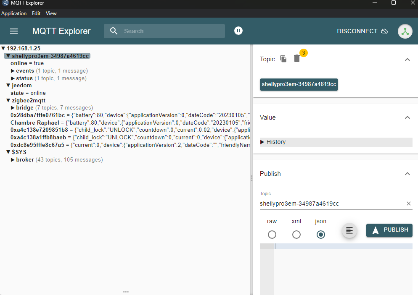Click the search magnifier icon

click(114, 31)
